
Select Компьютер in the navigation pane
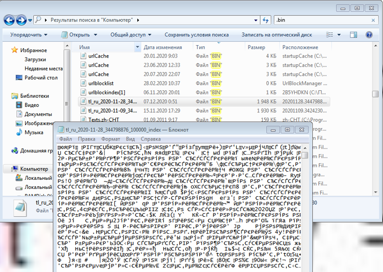tap(35, 169)
